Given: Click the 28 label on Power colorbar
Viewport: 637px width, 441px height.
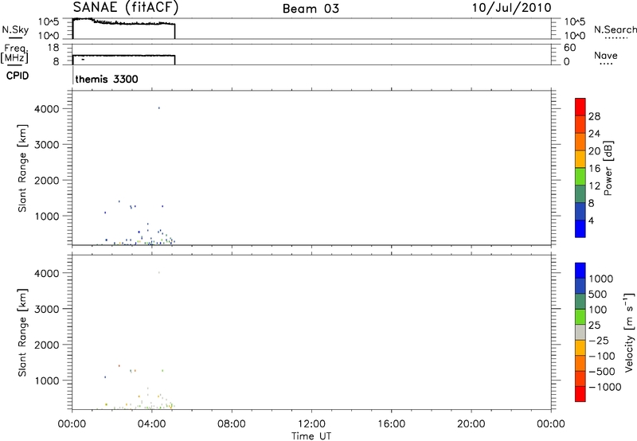Looking at the screenshot, I should [594, 116].
